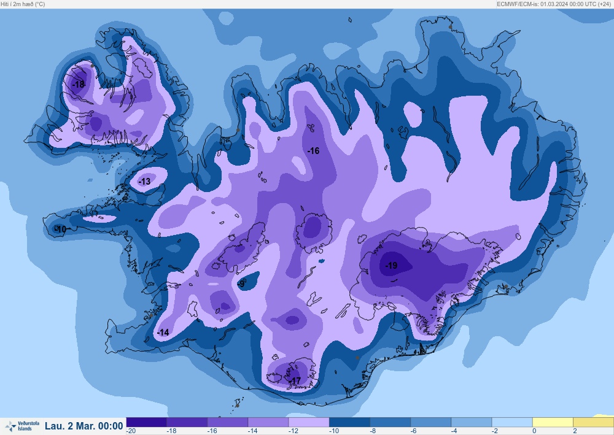Click the -18 legend scale label
614x435 pixels.
pyautogui.click(x=171, y=431)
